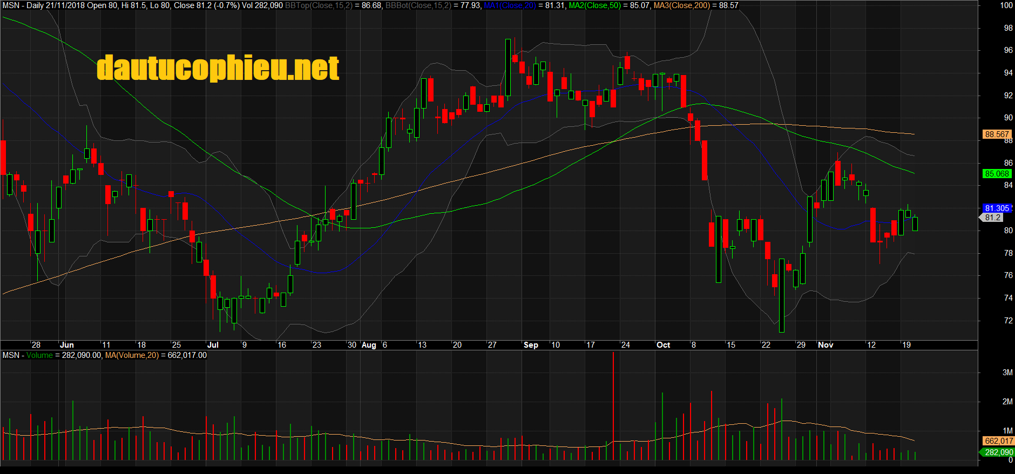1015x474 pixels.
Task: Click the Aug month label on date axis
Action: (369, 345)
